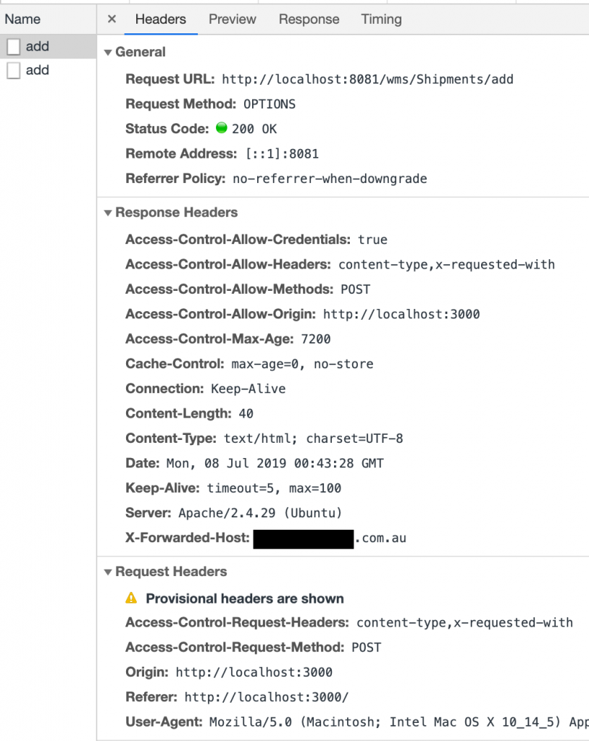Click the redacted X-Forwarded-Host value

point(304,538)
